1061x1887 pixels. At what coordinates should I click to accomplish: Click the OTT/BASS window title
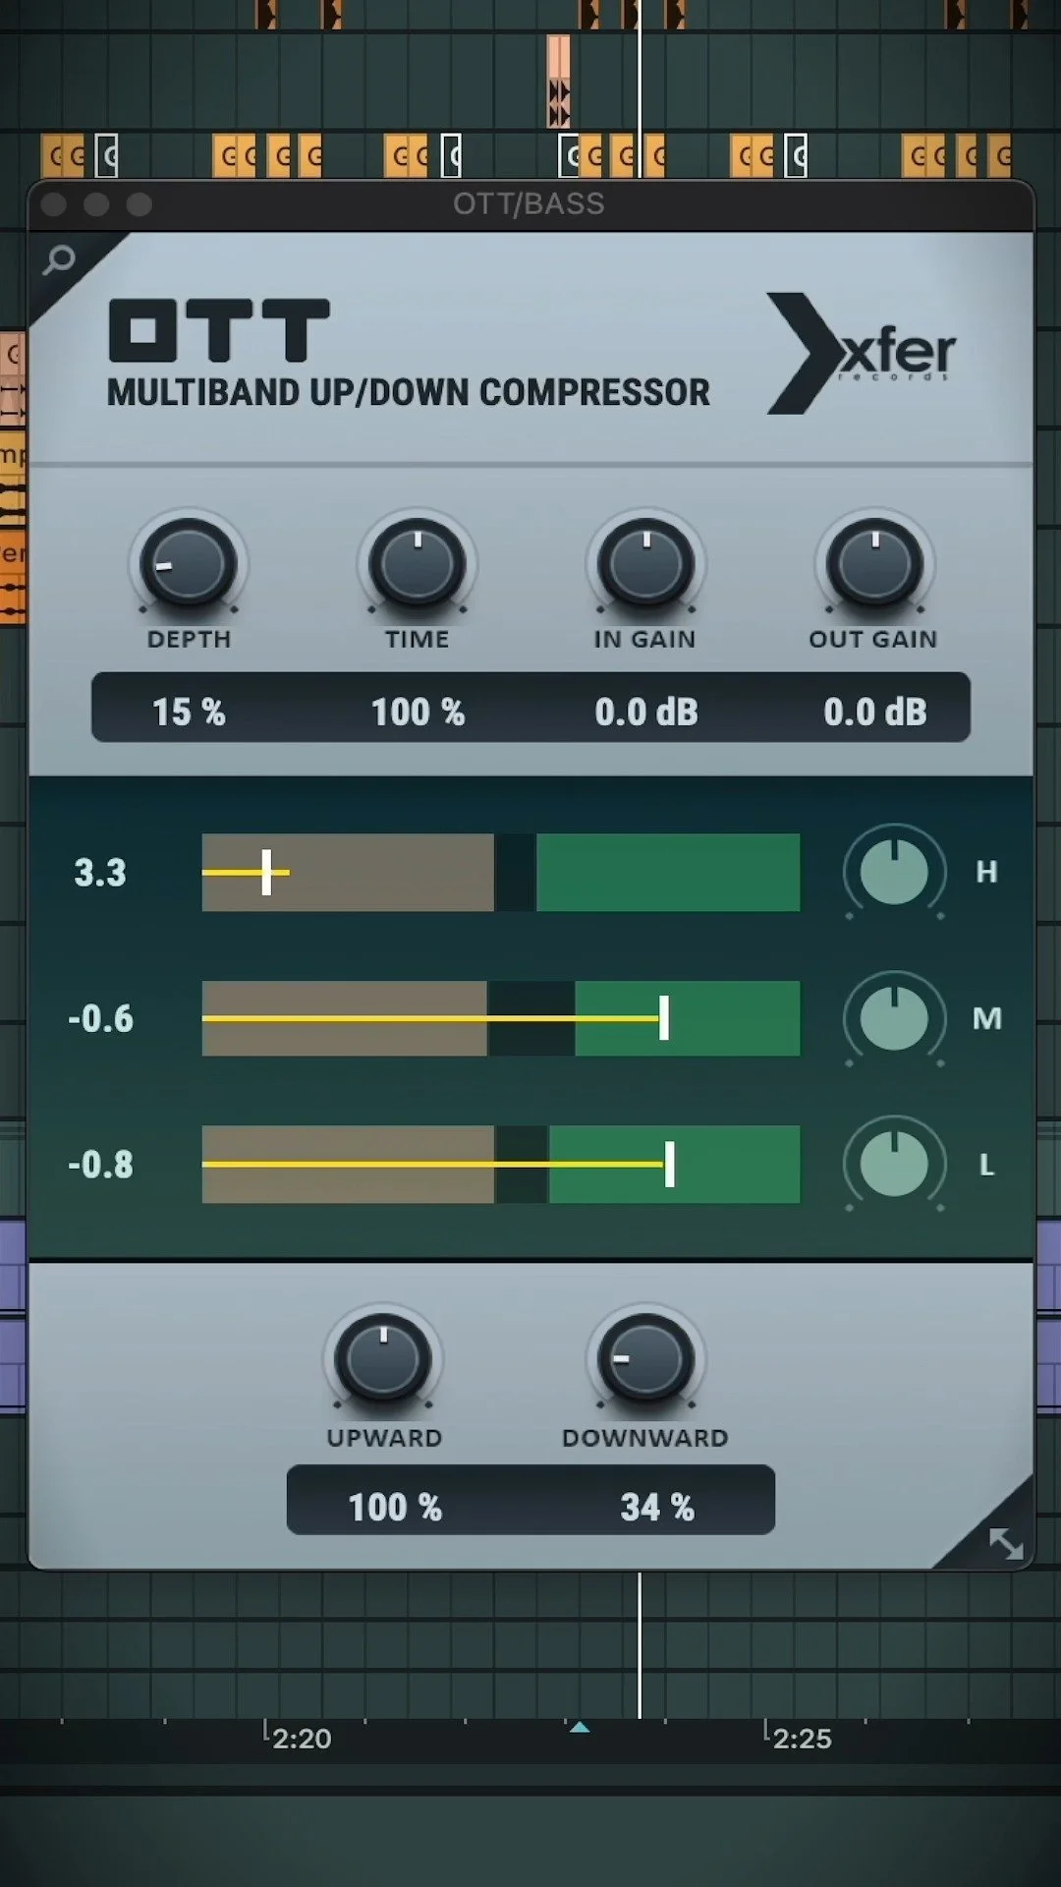point(529,203)
